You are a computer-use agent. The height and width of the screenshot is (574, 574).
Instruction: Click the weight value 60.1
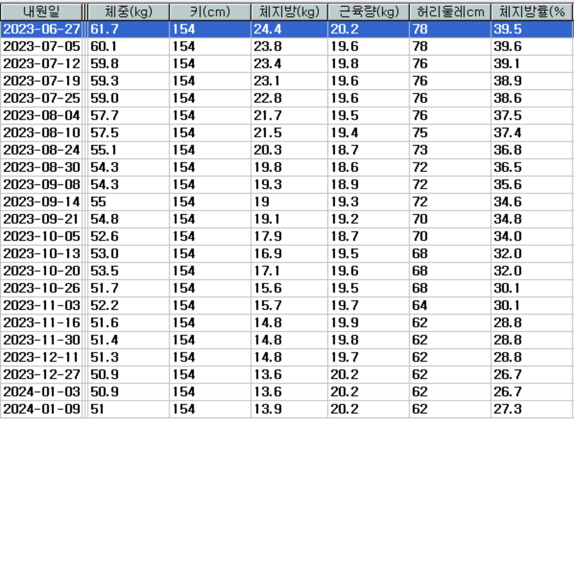pyautogui.click(x=104, y=46)
